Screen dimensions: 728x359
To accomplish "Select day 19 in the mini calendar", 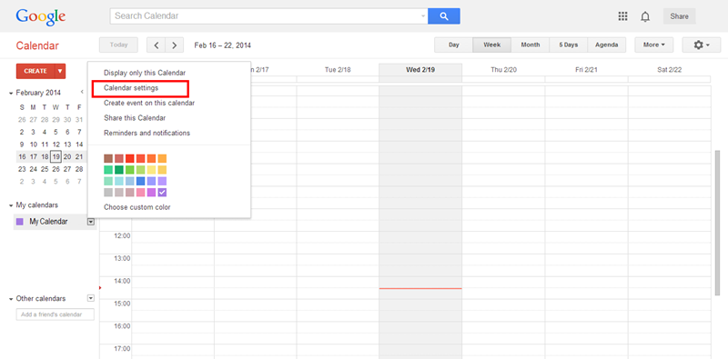I will [56, 156].
